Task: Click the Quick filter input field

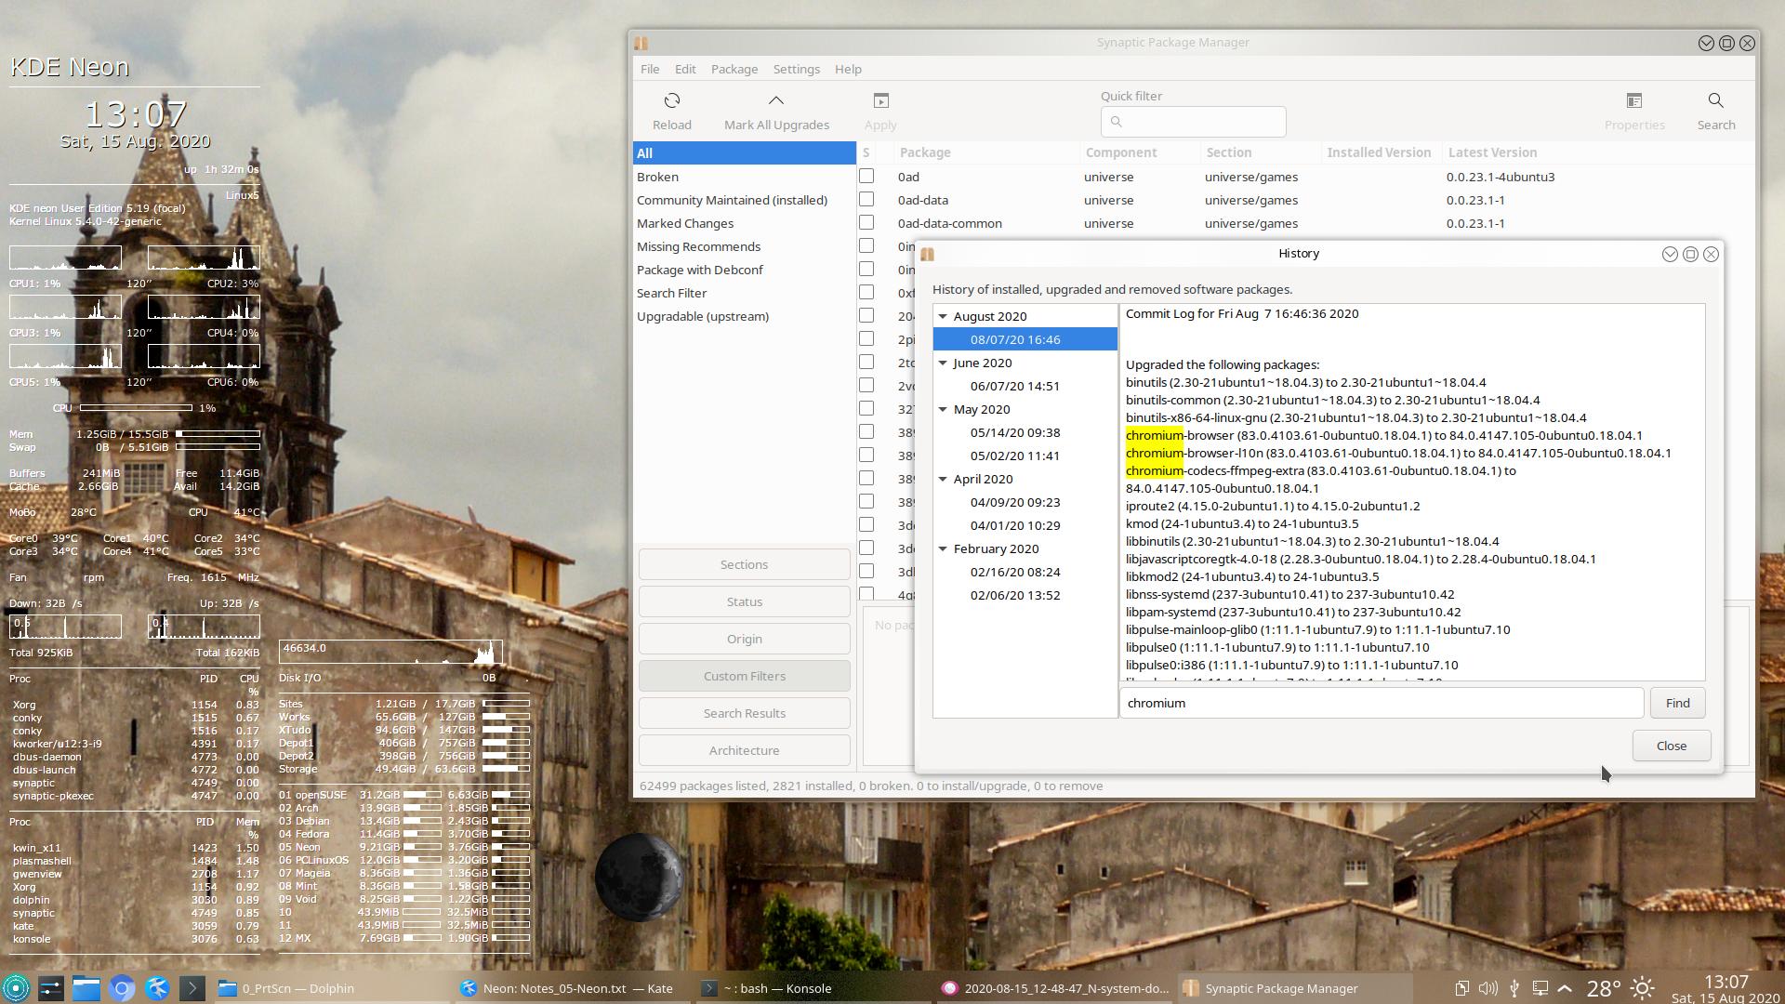Action: pyautogui.click(x=1193, y=122)
